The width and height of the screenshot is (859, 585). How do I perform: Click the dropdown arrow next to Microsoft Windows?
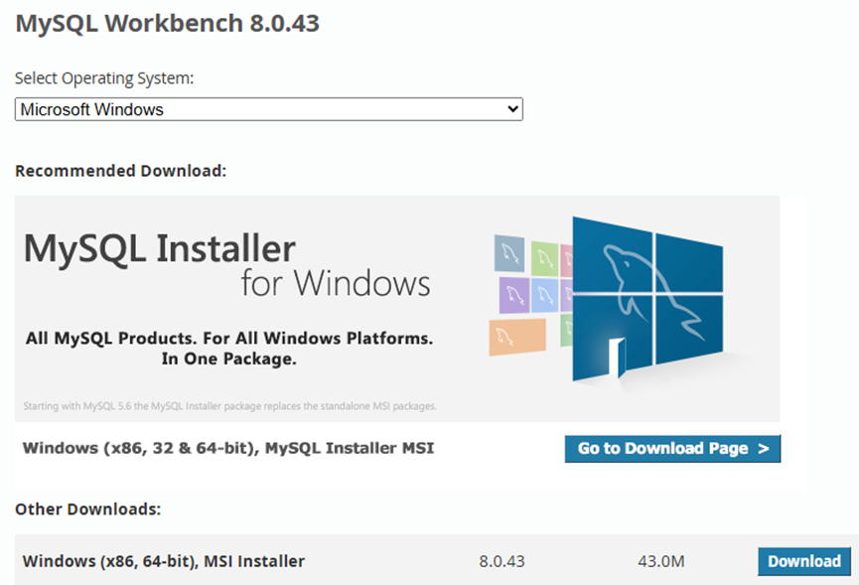pos(512,109)
